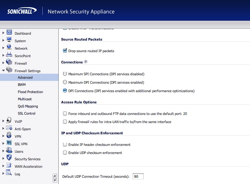Expand the Firewall menu arrow
This screenshot has width=250, height=184.
[3, 63]
